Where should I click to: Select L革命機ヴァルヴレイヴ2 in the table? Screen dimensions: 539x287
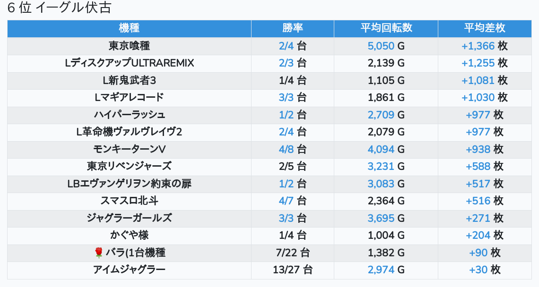coord(129,132)
